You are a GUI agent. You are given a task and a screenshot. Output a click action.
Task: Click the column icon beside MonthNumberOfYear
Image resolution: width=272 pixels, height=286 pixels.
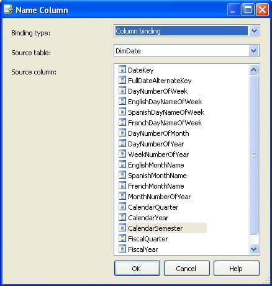pos(122,196)
